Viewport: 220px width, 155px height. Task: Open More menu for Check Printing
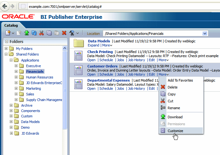click(164, 60)
